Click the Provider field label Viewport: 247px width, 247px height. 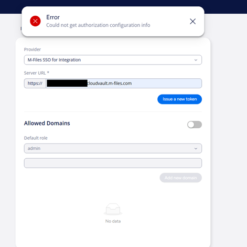pos(33,49)
